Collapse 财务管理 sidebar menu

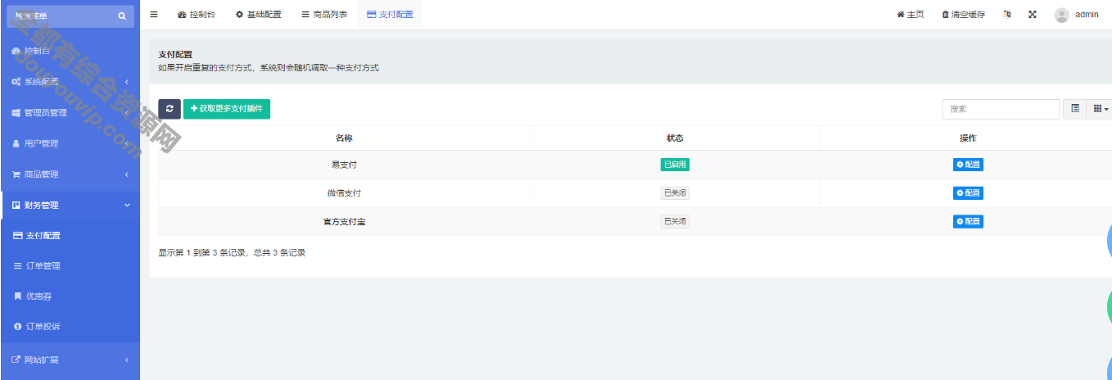click(70, 205)
